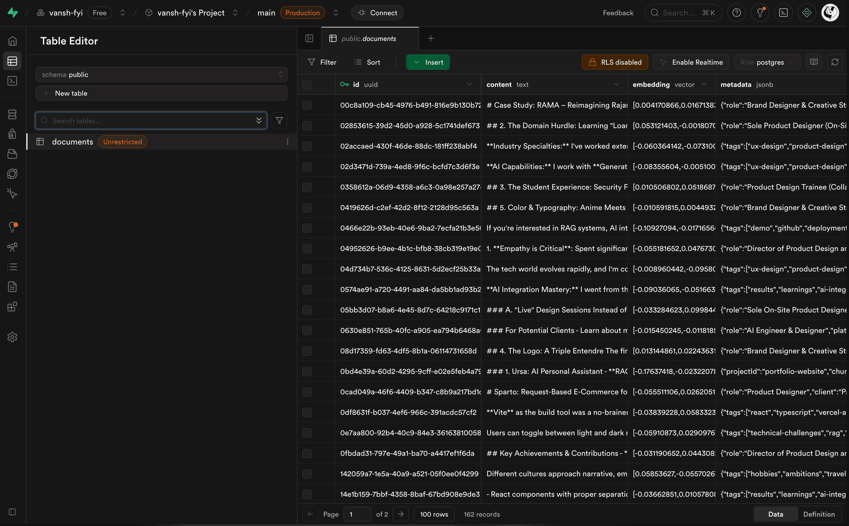The width and height of the screenshot is (849, 526).
Task: Open the content column header menu
Action: coord(616,85)
